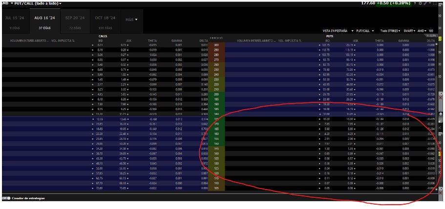
Task: Click the calls THETA column header
Action: [x=152, y=40]
